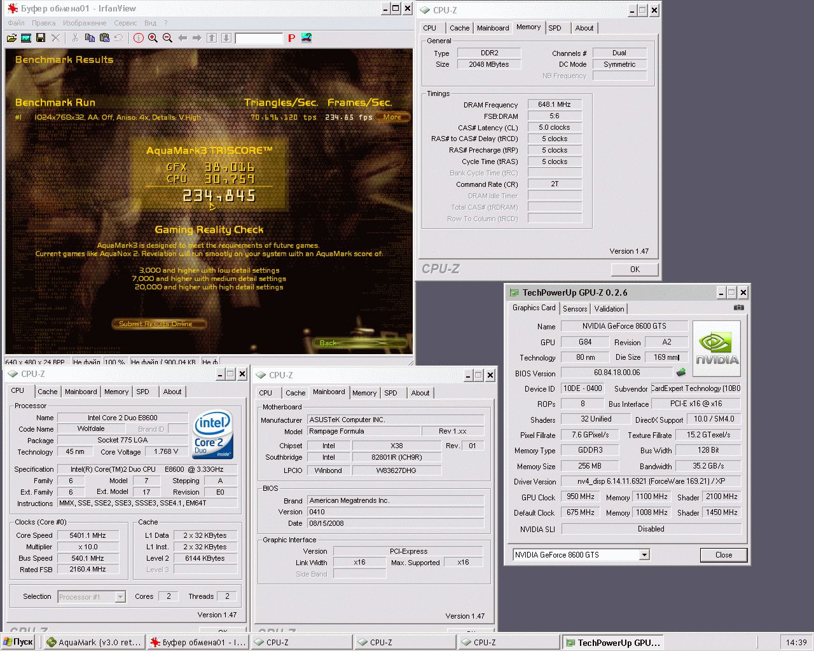Click the Core Speed value 5401.1 MHz
Viewport: 814px width, 651px height.
point(88,535)
